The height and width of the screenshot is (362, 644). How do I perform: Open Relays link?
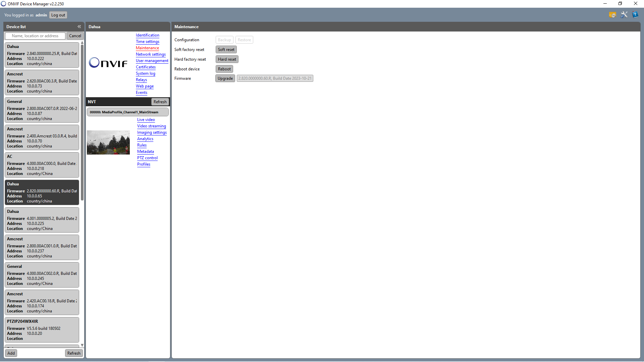(141, 80)
